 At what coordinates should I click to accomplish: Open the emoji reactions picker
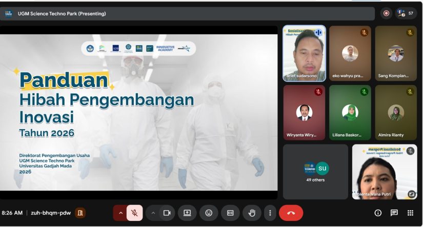pyautogui.click(x=209, y=213)
